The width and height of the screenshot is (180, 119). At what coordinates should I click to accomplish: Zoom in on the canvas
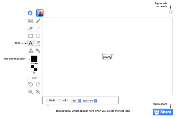(x=38, y=92)
